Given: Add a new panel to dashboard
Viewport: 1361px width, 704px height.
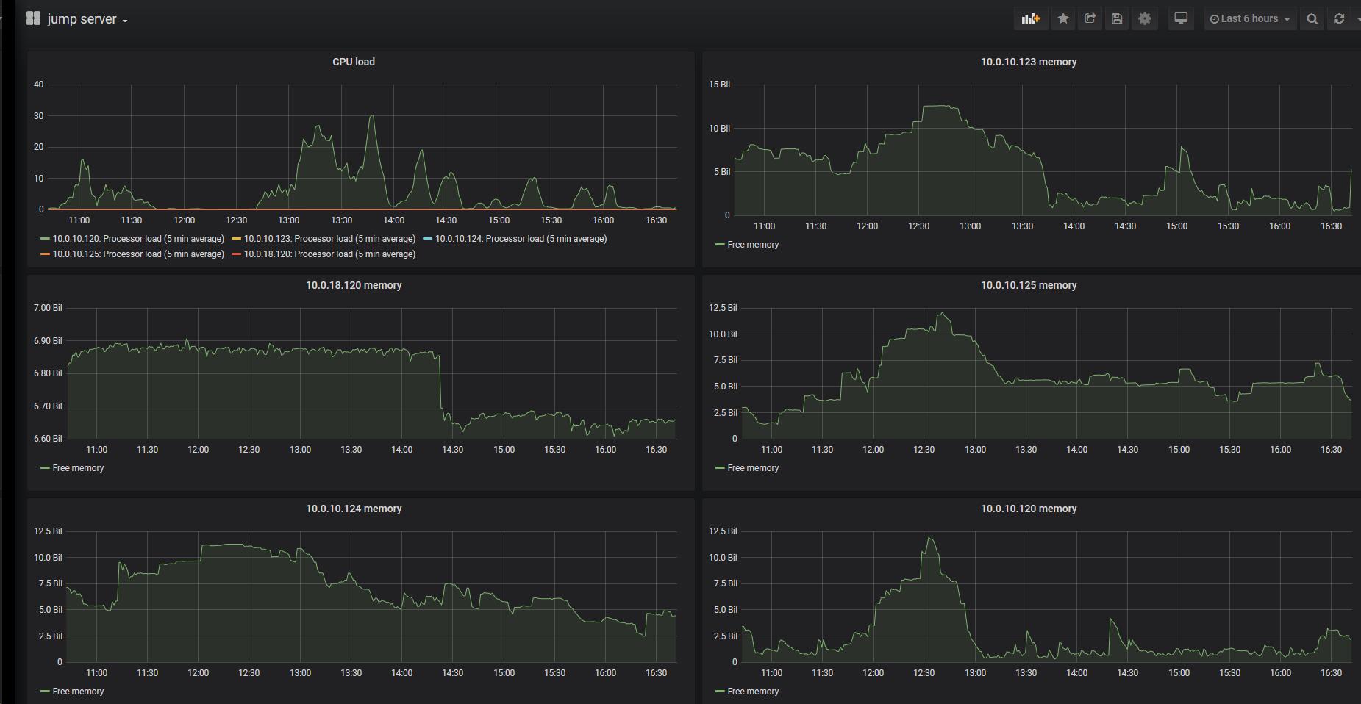Looking at the screenshot, I should coord(1031,19).
